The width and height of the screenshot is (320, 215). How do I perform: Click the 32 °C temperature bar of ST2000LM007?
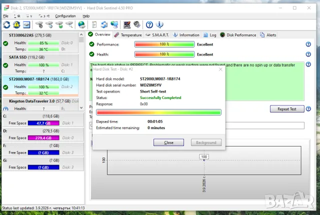pos(43,93)
